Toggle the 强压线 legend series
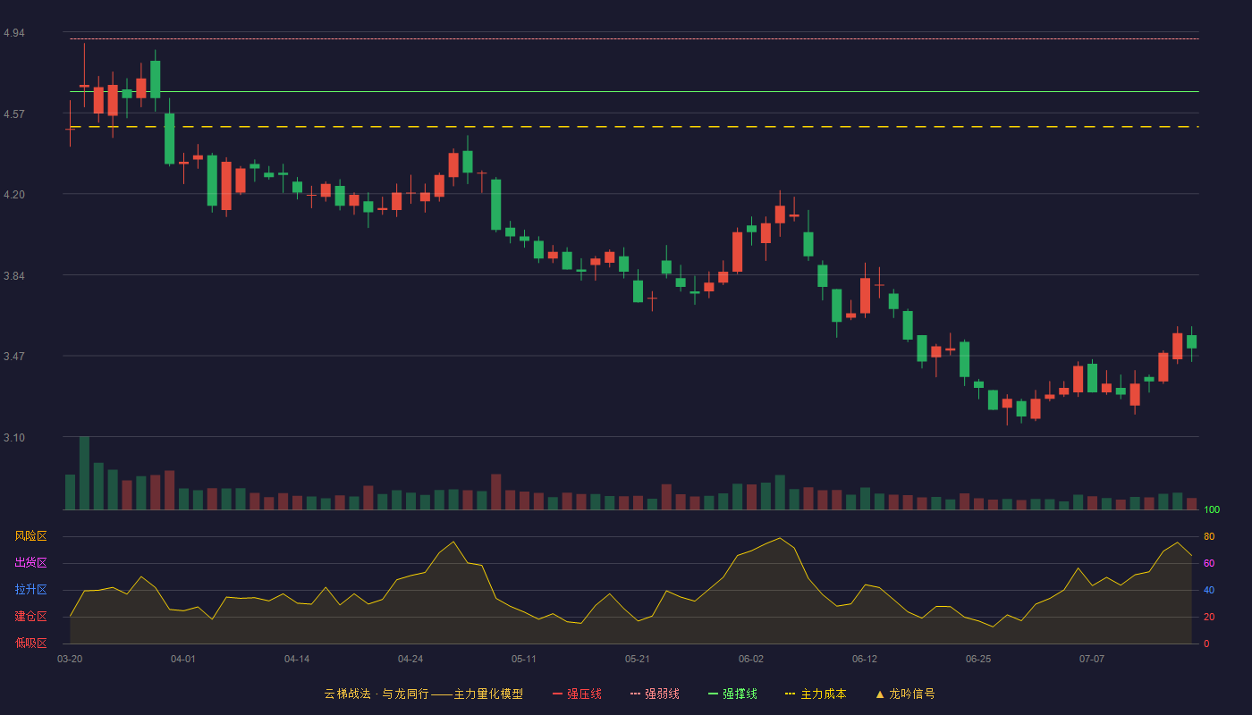Image resolution: width=1252 pixels, height=715 pixels. click(577, 694)
